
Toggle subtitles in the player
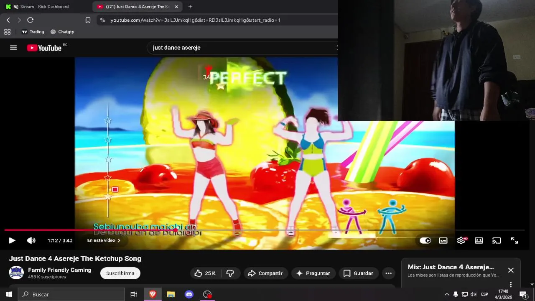(443, 240)
